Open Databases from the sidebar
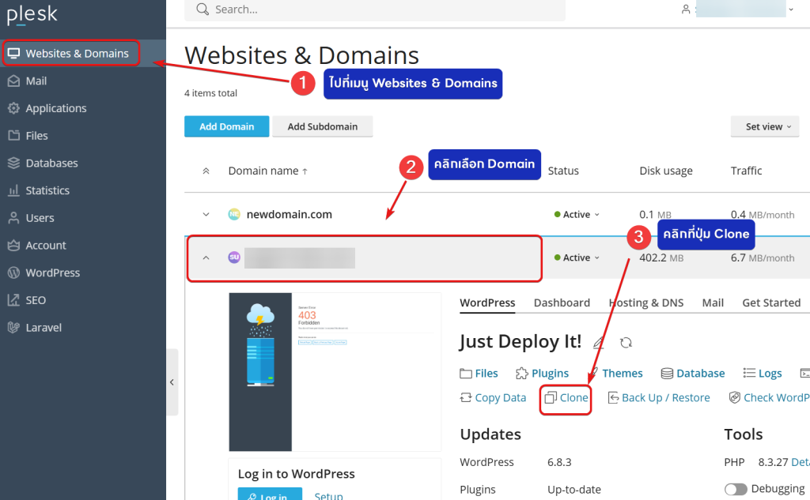The image size is (810, 500). coord(51,163)
